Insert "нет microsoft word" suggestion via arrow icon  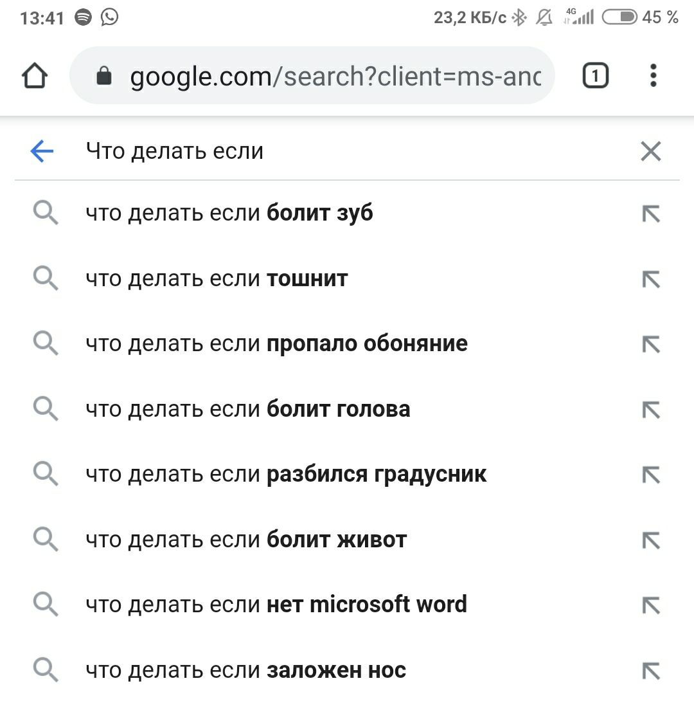pyautogui.click(x=651, y=605)
